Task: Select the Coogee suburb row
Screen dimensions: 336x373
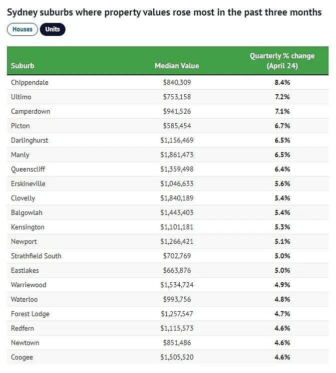Action: pos(168,358)
